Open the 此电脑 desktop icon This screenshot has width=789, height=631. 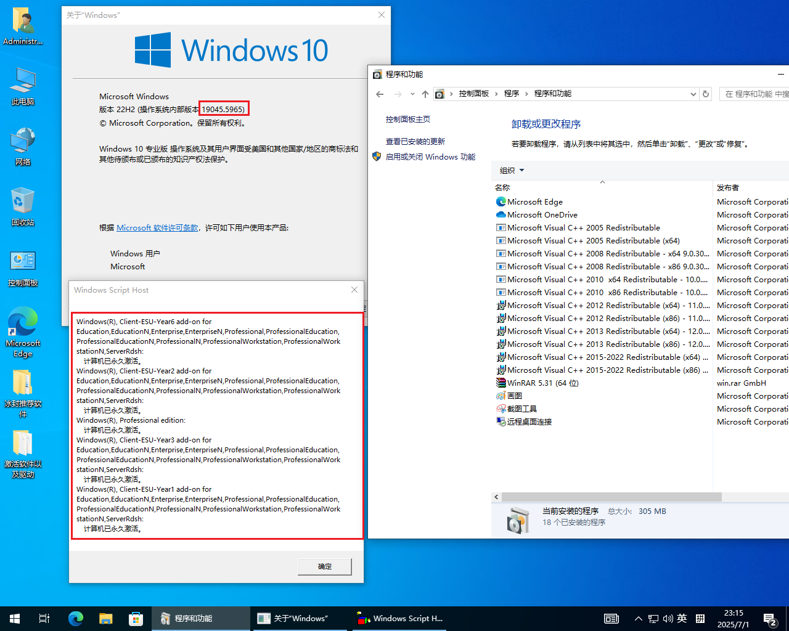tap(23, 87)
